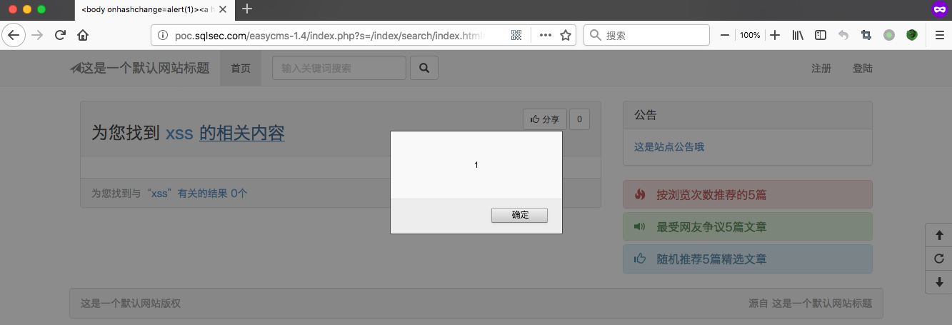Click the undo arrow toolbar icon
The image size is (952, 325).
point(843,35)
